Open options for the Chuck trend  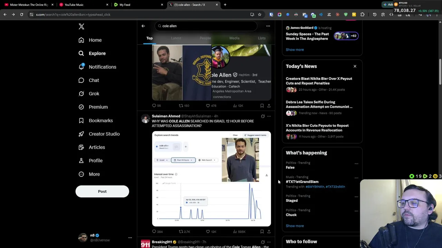(356, 211)
